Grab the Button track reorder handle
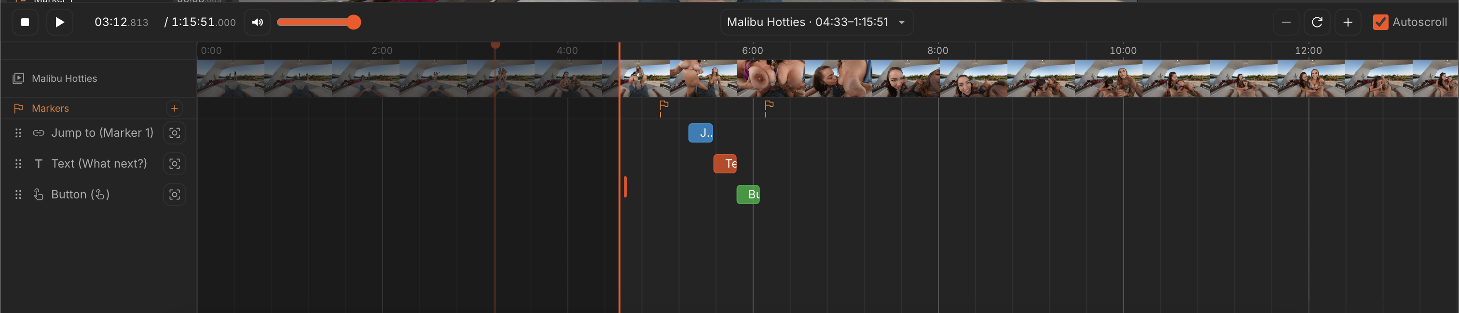The image size is (1459, 313). click(x=18, y=195)
